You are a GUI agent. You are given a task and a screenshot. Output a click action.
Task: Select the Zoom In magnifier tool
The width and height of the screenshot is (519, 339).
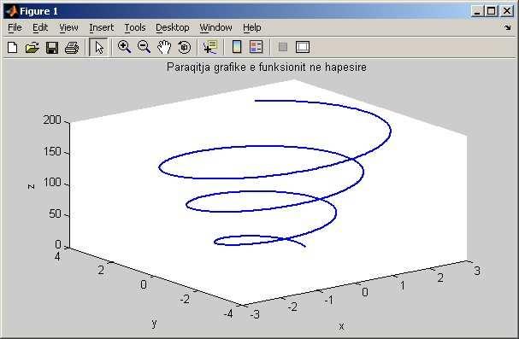[x=125, y=47]
